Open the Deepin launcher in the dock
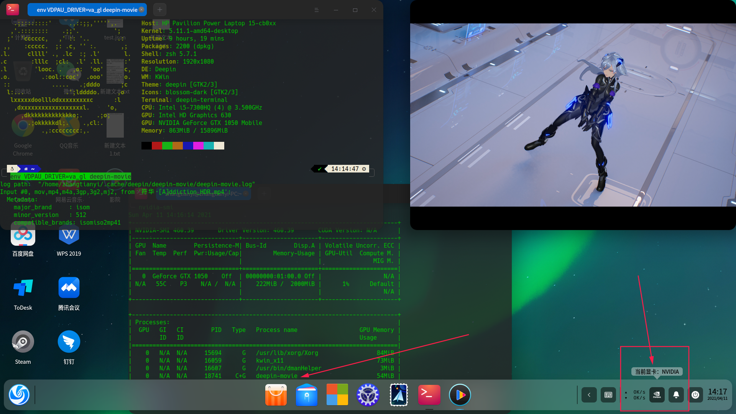The height and width of the screenshot is (414, 736). [19, 395]
